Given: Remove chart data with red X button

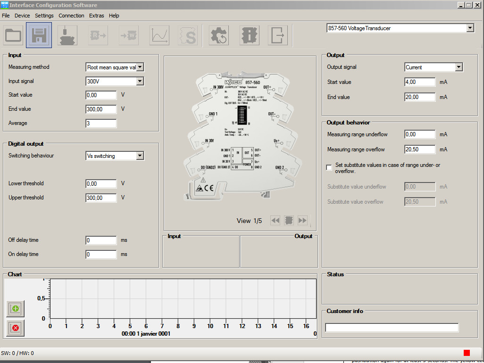Looking at the screenshot, I should (15, 328).
